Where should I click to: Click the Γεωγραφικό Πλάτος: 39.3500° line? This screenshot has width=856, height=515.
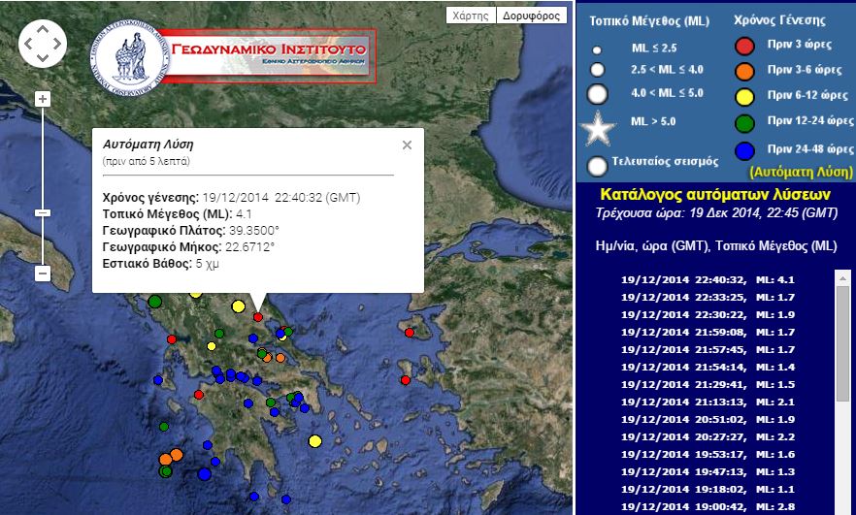click(190, 230)
